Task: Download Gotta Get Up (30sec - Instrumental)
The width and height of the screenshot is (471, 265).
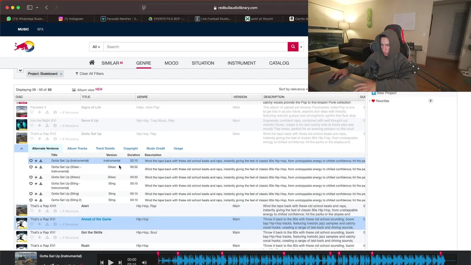Action: point(41,167)
